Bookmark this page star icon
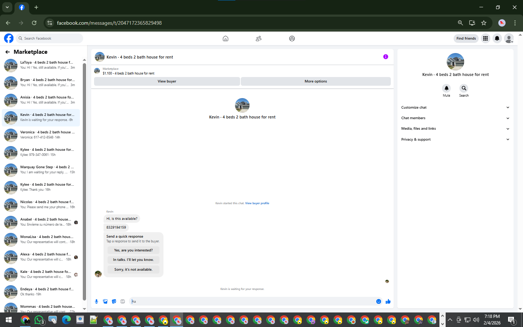 point(484,23)
